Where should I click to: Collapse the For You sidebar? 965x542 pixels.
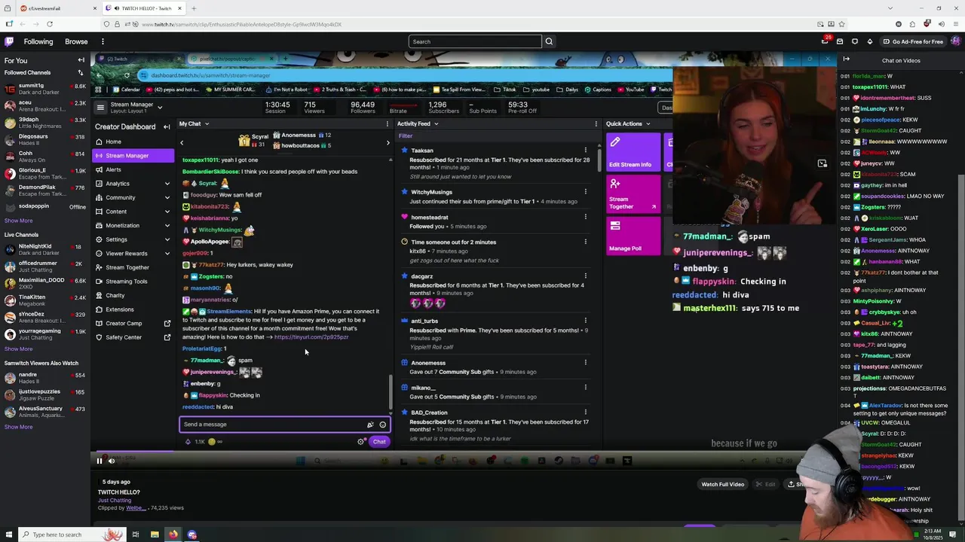[x=81, y=60]
